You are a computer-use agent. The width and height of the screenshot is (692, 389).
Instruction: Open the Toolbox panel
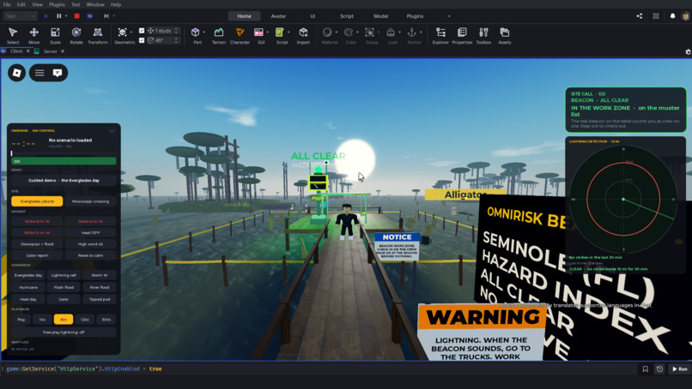(x=483, y=35)
